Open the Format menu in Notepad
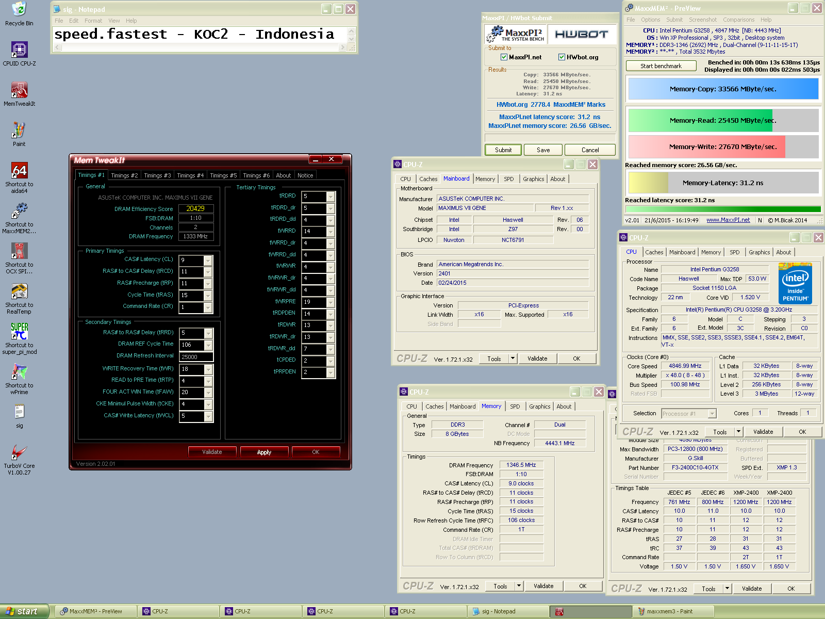 93,21
